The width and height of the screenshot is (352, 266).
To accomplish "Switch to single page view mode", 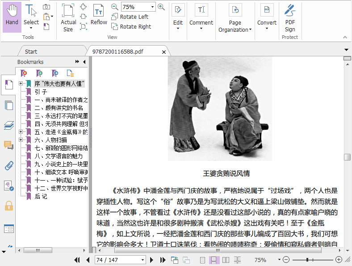I will point(202,260).
